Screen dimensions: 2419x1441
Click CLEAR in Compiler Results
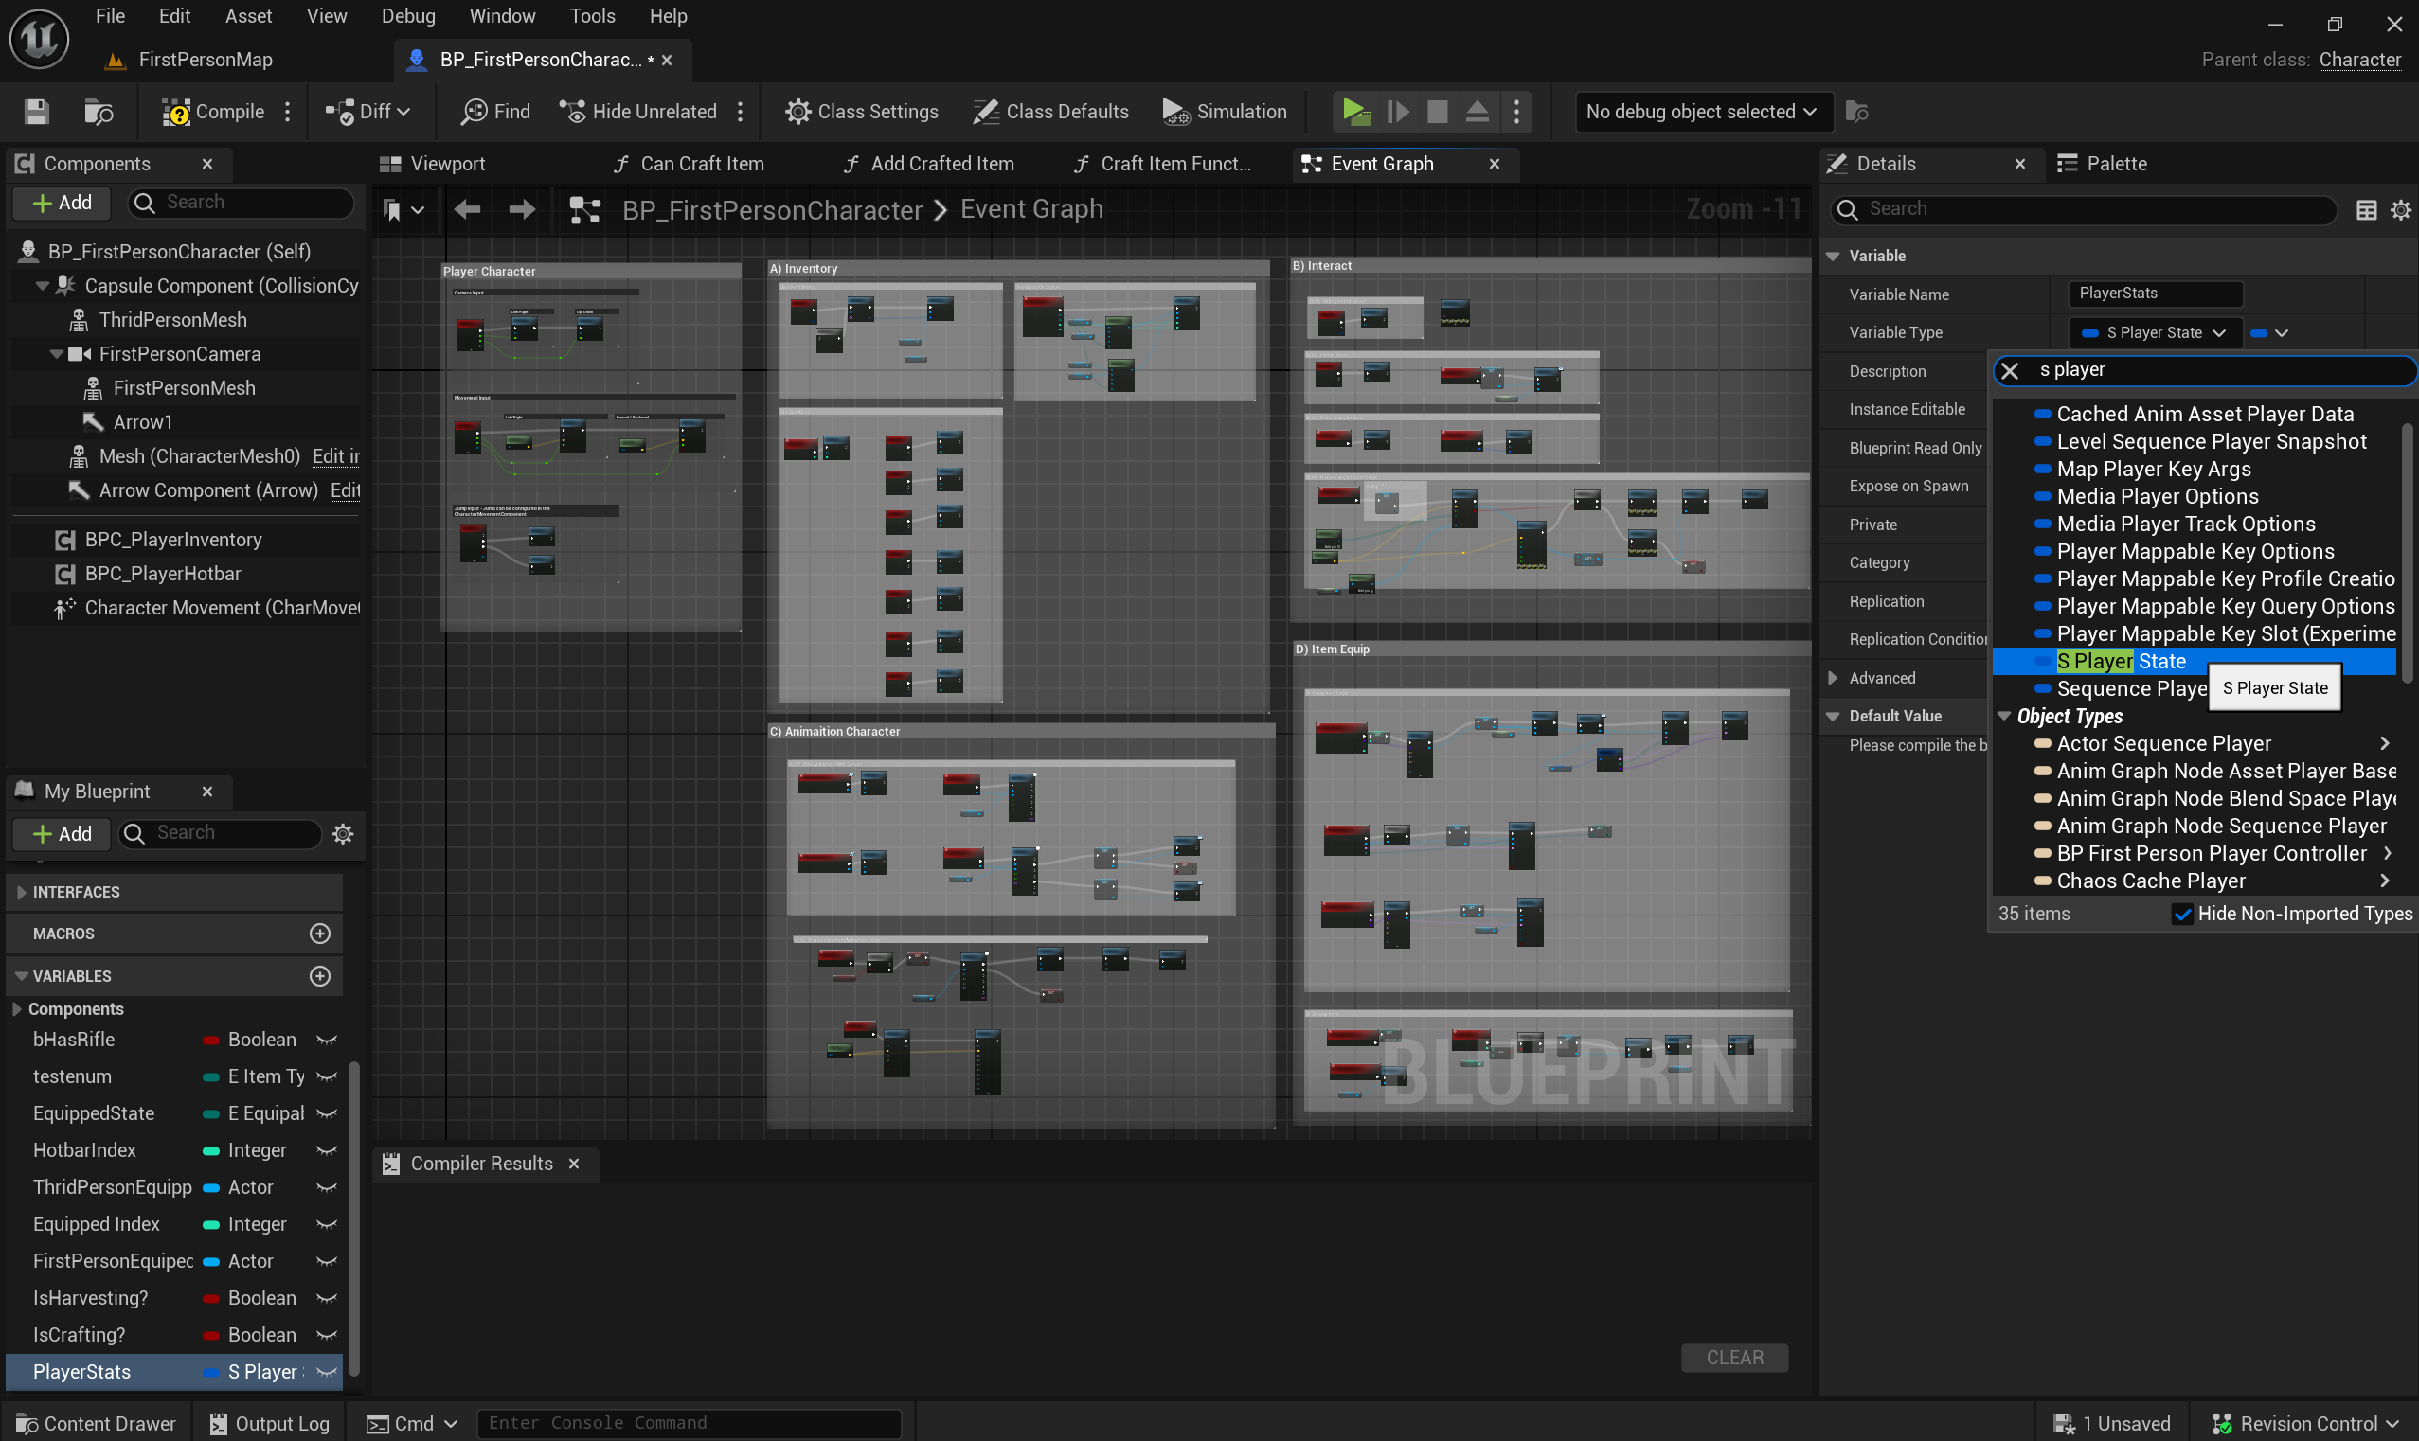pyautogui.click(x=1734, y=1358)
